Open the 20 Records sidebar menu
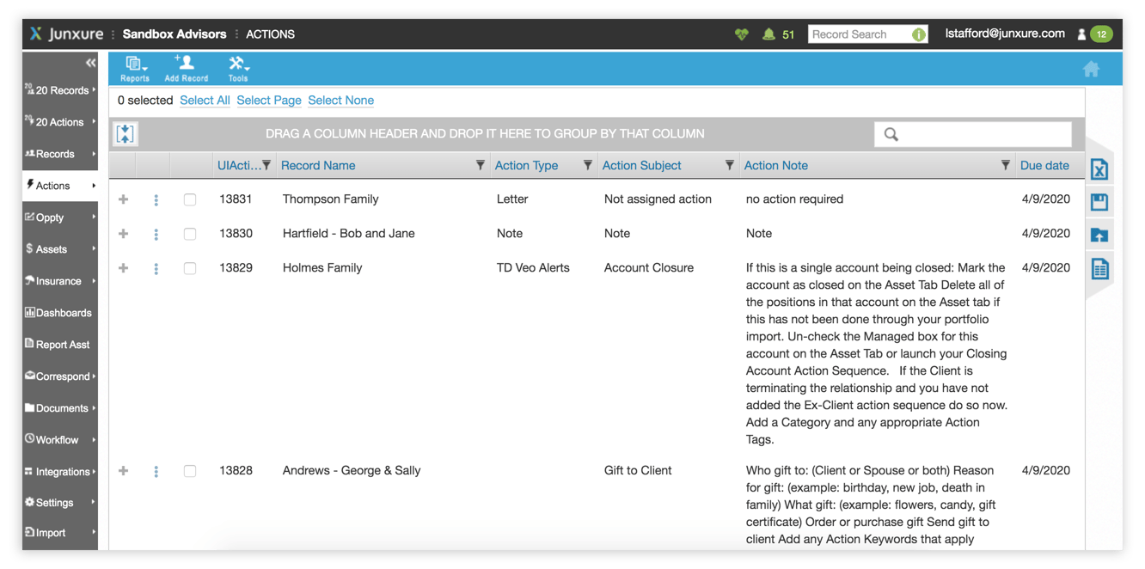1145x569 pixels. pyautogui.click(x=60, y=90)
